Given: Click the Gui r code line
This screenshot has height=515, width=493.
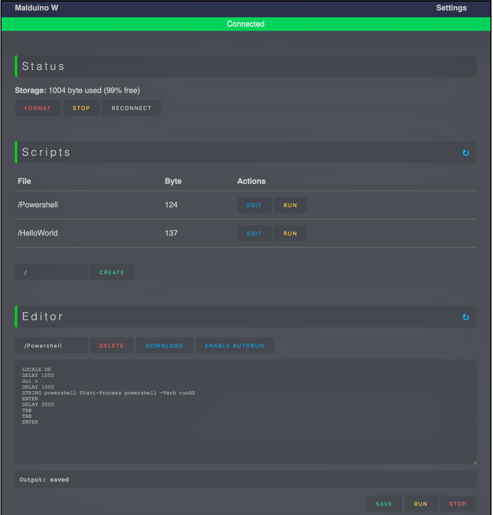Looking at the screenshot, I should [x=30, y=381].
